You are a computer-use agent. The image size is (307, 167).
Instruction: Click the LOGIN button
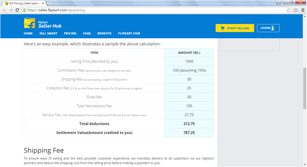268,28
